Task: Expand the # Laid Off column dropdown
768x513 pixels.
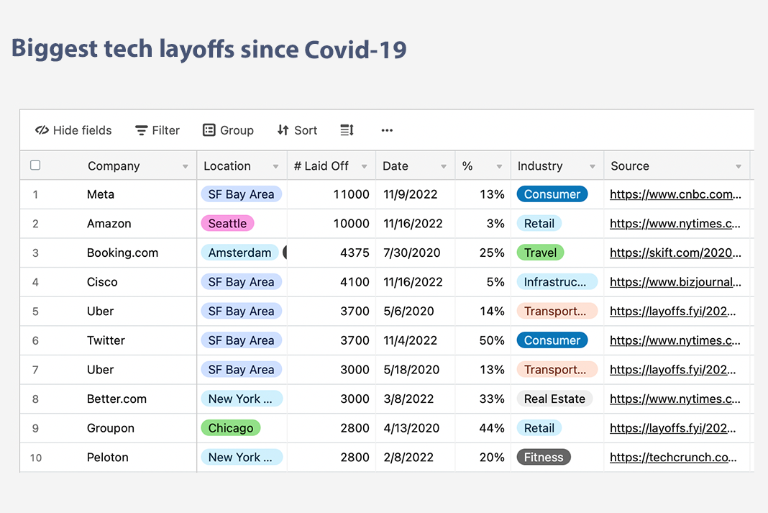Action: 365,167
